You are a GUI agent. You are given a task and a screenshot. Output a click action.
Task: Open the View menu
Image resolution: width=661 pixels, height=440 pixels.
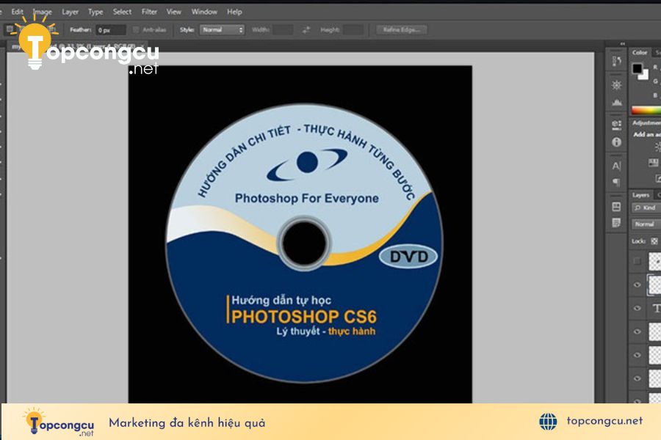click(x=173, y=12)
